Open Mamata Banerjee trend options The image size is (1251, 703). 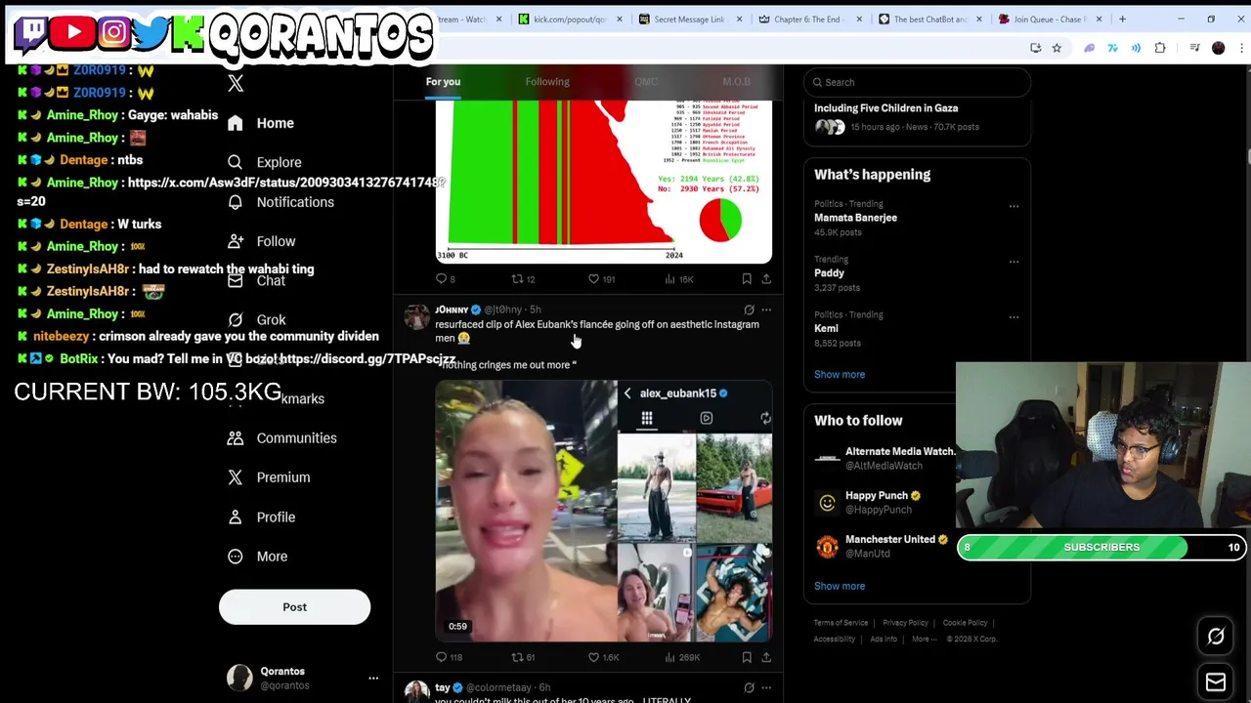pos(1014,206)
